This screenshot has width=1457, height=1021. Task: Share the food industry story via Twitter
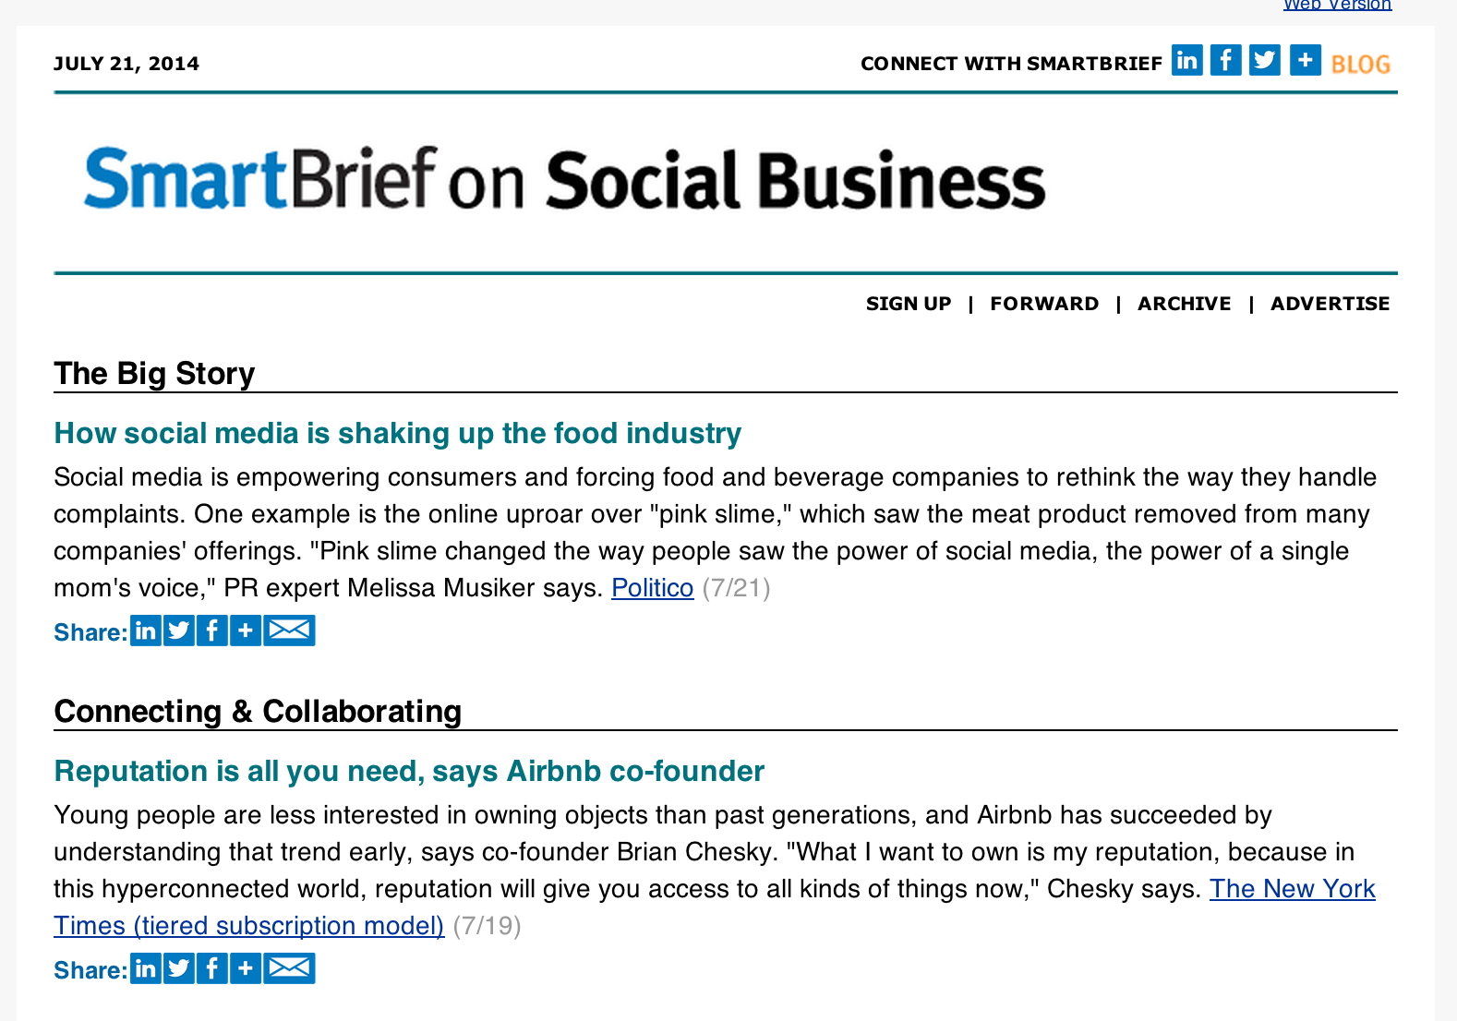[x=179, y=631]
